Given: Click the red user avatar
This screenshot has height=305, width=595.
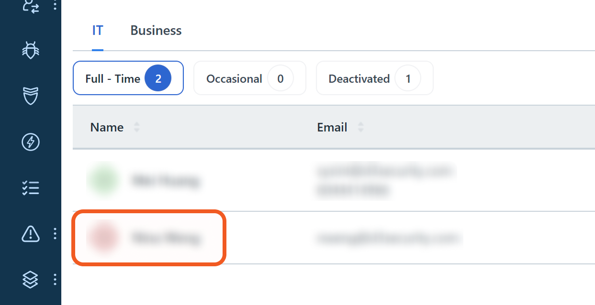Looking at the screenshot, I should [x=102, y=238].
